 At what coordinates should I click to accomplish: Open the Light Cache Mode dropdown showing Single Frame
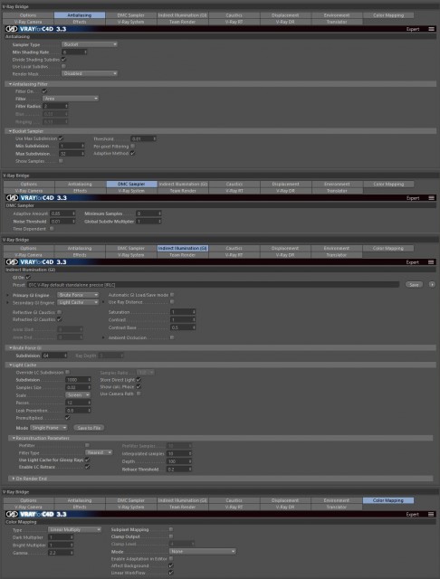tap(49, 428)
